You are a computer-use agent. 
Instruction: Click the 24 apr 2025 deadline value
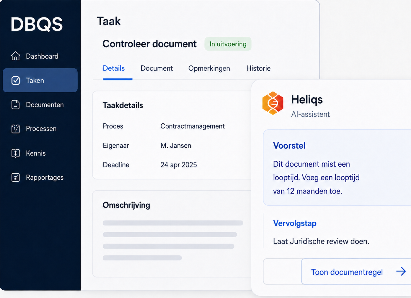point(179,165)
